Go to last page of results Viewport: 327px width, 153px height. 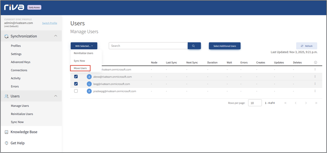(316, 103)
